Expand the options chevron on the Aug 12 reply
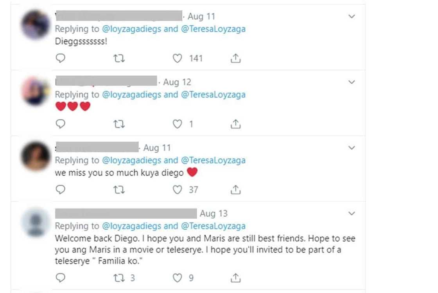 [352, 82]
